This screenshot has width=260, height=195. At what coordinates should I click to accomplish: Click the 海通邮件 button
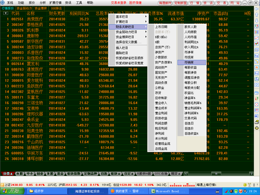coord(165,3)
